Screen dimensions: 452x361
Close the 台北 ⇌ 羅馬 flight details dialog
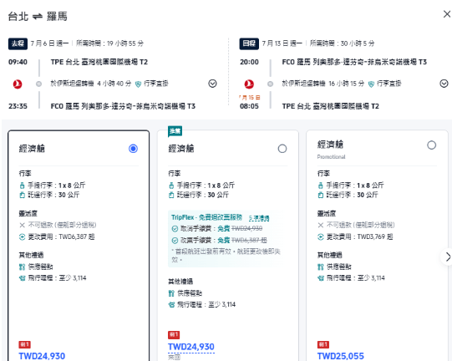click(x=447, y=14)
